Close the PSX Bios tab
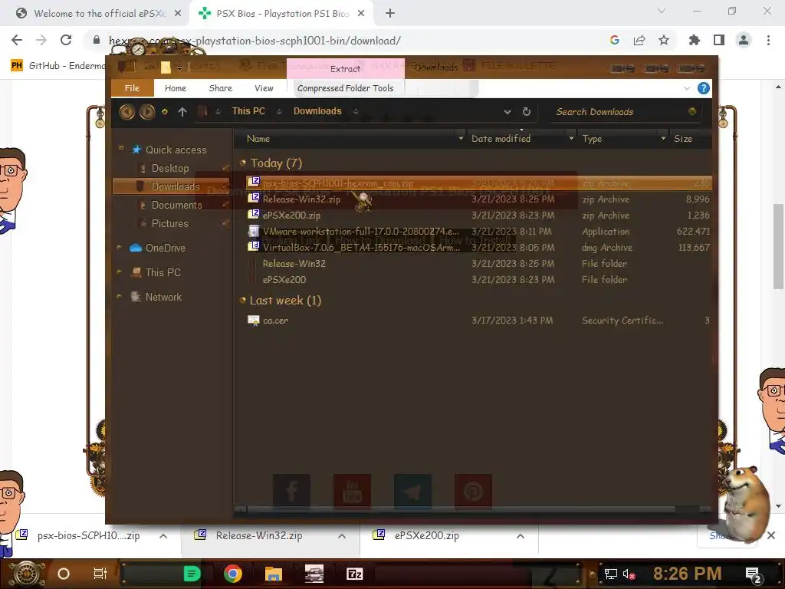The image size is (785, 589). pyautogui.click(x=361, y=14)
